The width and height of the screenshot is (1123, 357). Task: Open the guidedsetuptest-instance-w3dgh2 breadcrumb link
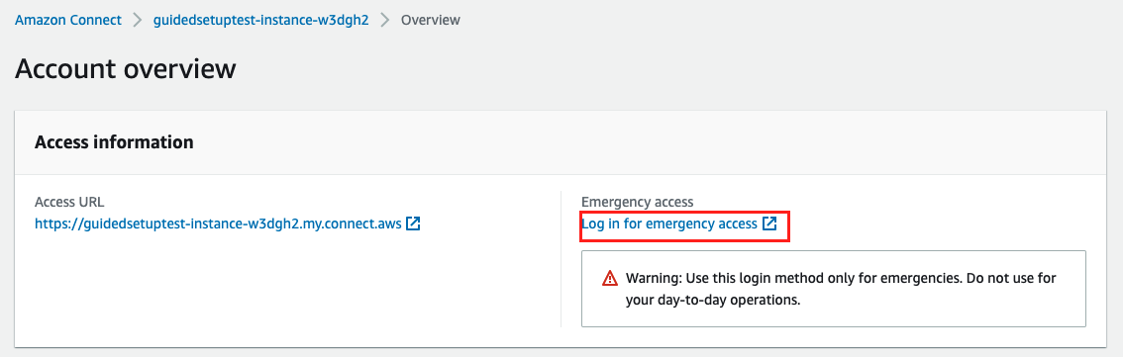[x=261, y=20]
